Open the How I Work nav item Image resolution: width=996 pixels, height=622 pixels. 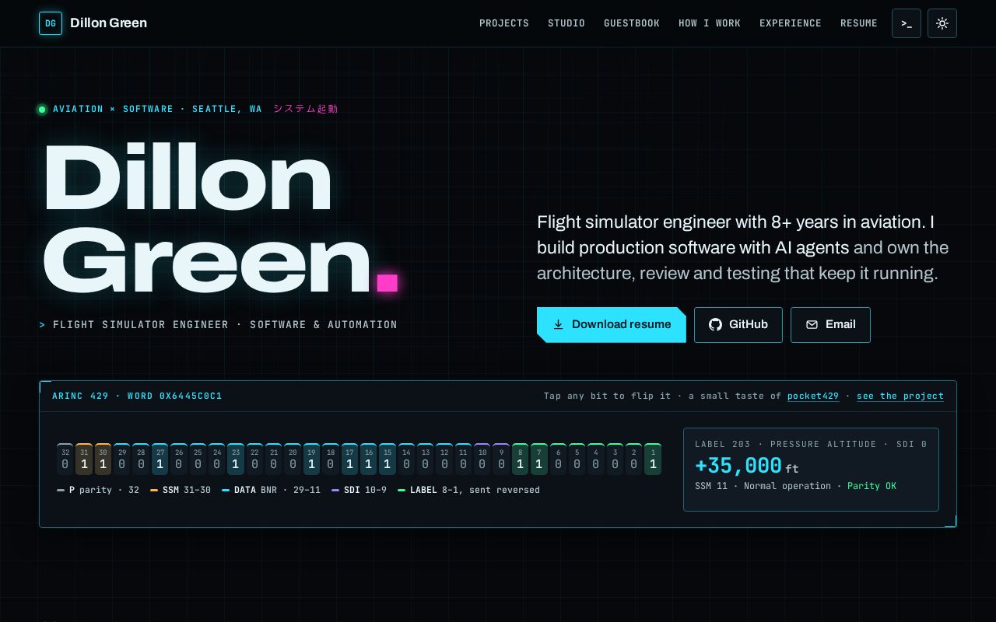pos(710,23)
